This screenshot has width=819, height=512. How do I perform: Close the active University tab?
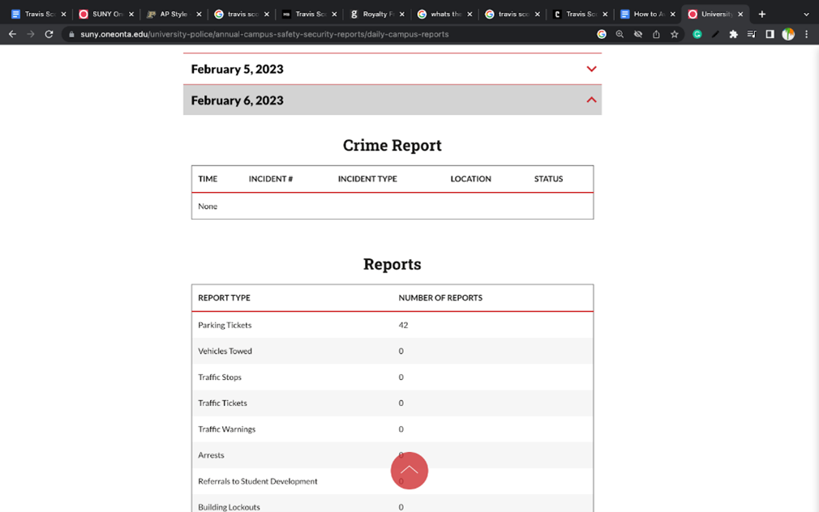coord(740,14)
